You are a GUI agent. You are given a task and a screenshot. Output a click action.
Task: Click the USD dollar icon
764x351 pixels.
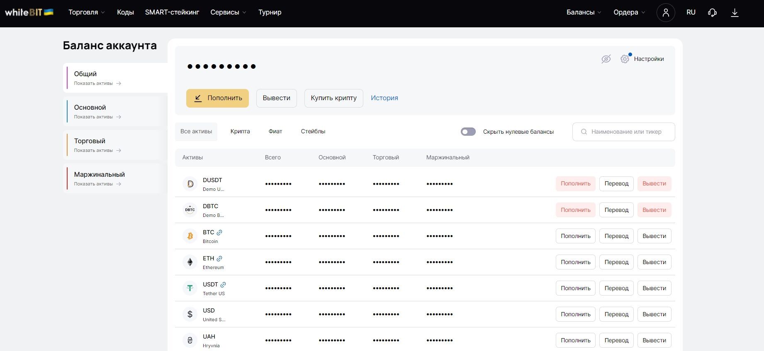(190, 314)
